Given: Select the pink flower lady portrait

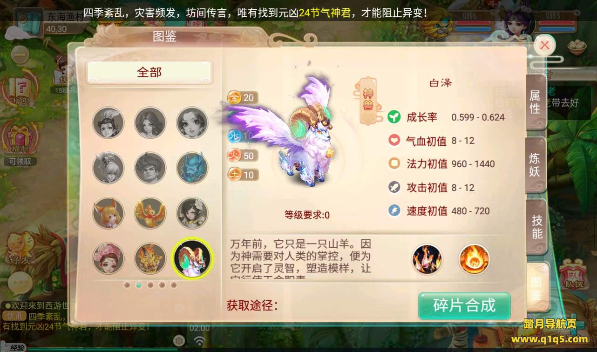Looking at the screenshot, I should (109, 258).
